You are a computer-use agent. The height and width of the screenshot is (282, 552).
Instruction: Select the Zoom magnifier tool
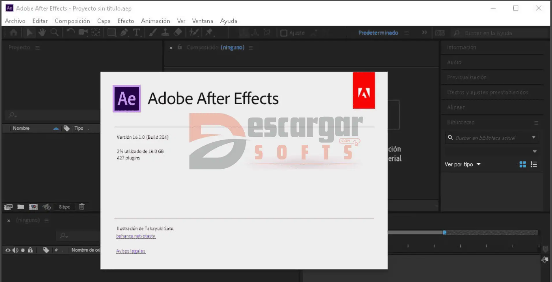(x=54, y=32)
